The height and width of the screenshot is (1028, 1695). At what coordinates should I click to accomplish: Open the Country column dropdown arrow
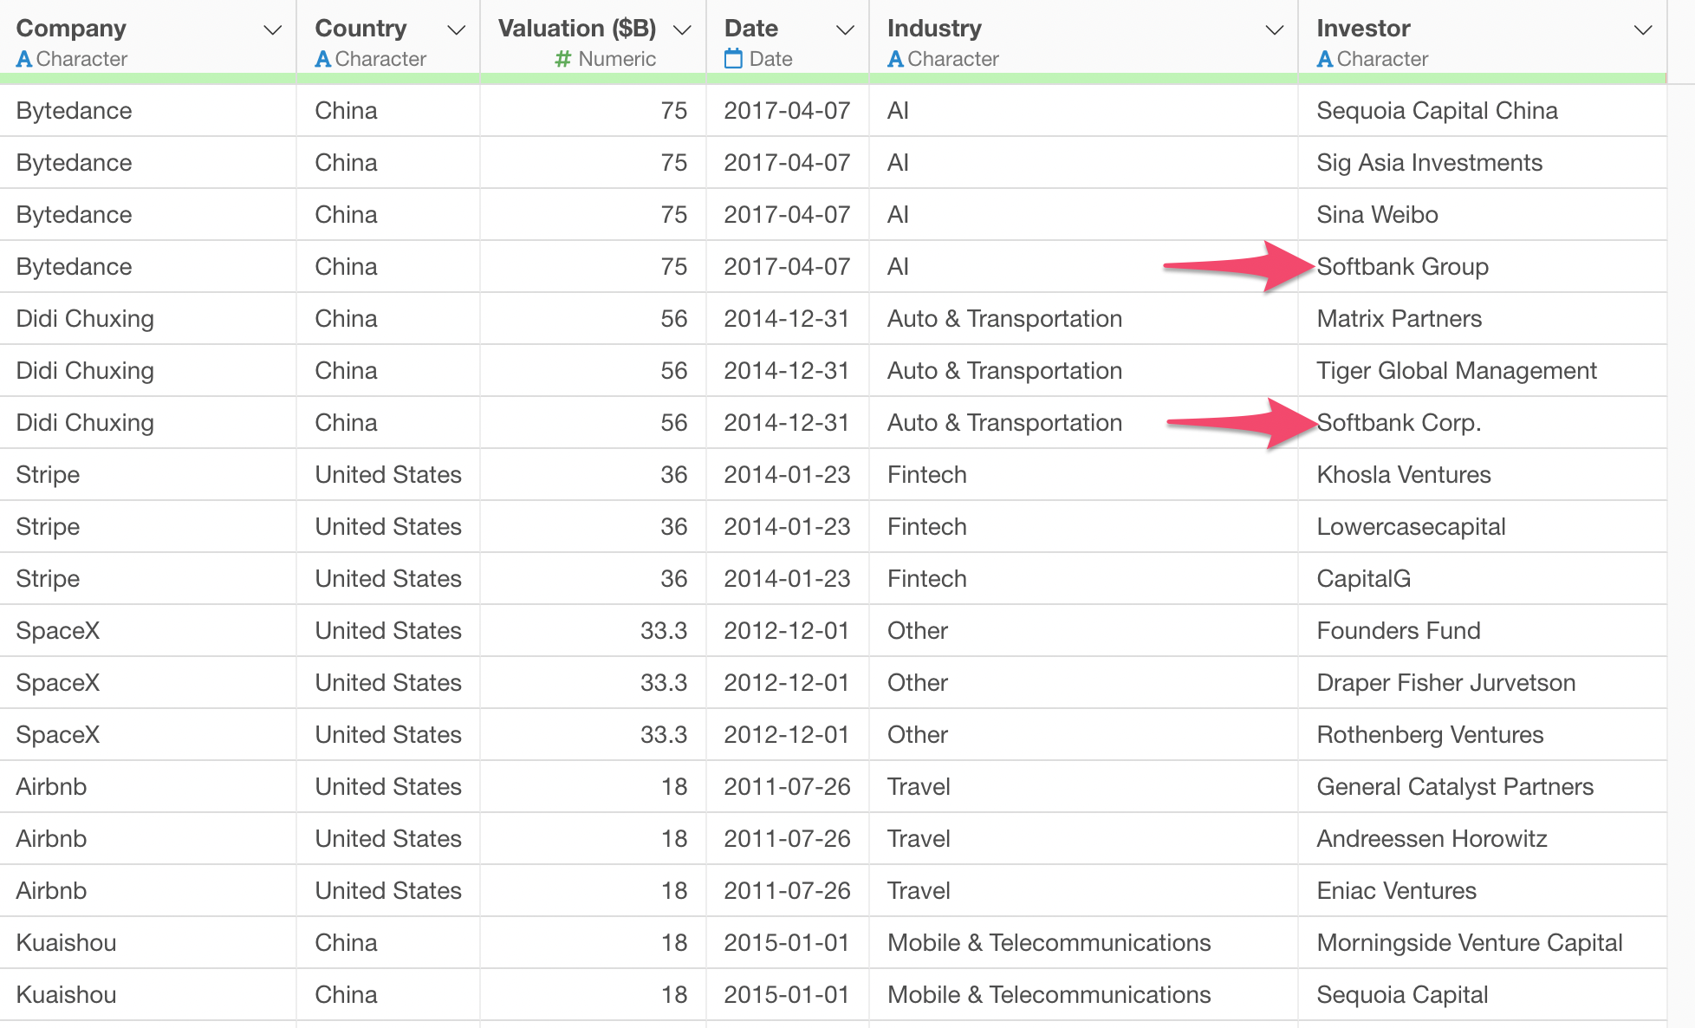tap(456, 30)
